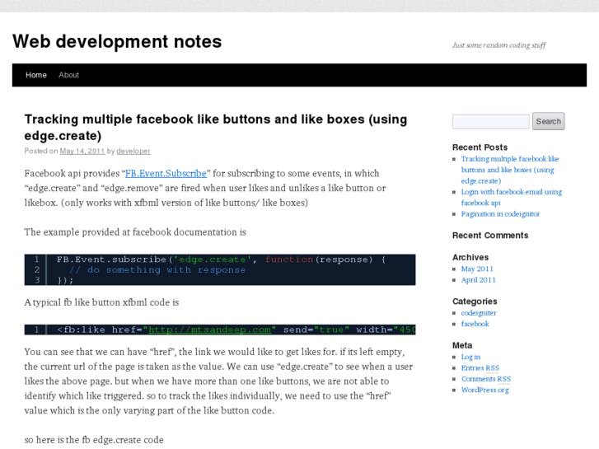Screen dimensions: 599x449
Task: Click the Archives heading
Action: (x=470, y=258)
